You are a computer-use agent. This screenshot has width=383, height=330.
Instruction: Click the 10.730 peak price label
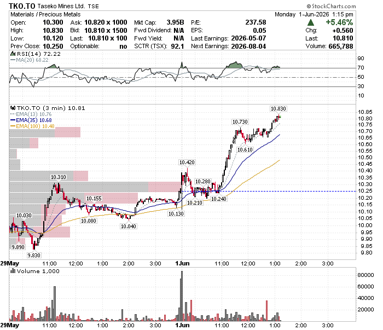coord(240,121)
